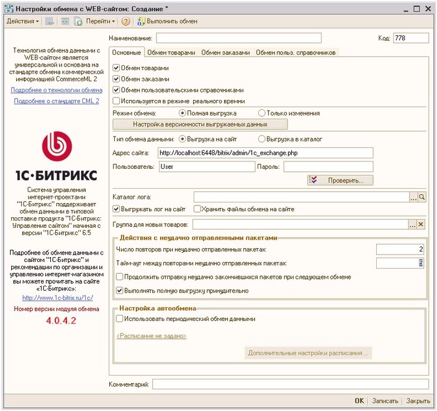
Task: Click the magnifier icon in Каталог лога
Action: tap(422, 197)
